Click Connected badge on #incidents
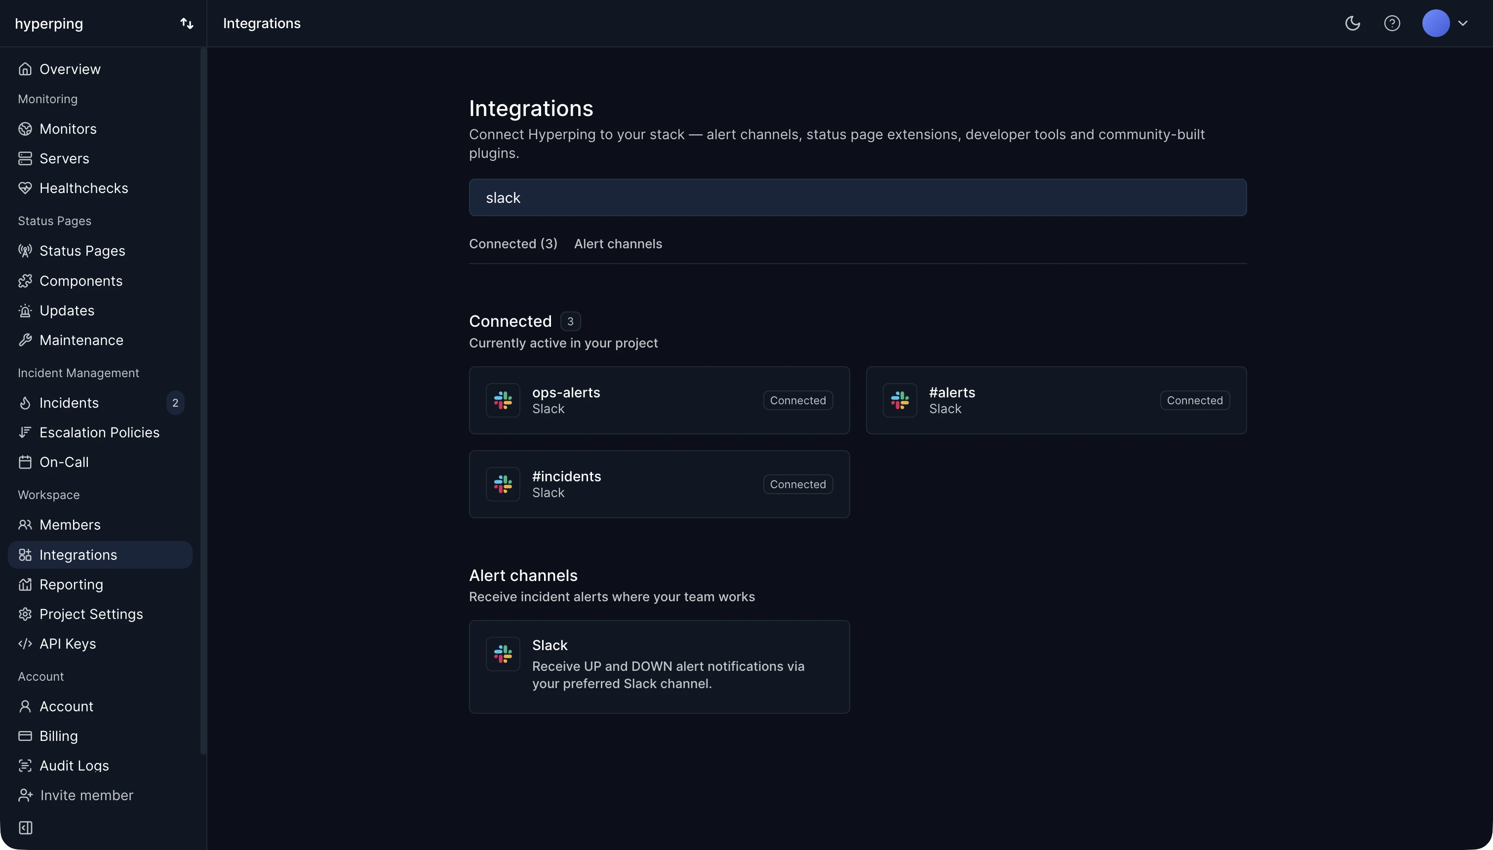Screen dimensions: 1493x850 click(x=797, y=484)
